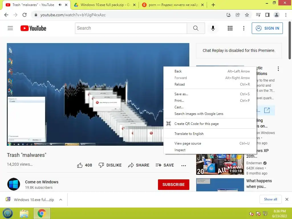Click the open-in-new external link icon in sidebar
Image resolution: width=292 pixels, height=219 pixels.
pos(267,110)
